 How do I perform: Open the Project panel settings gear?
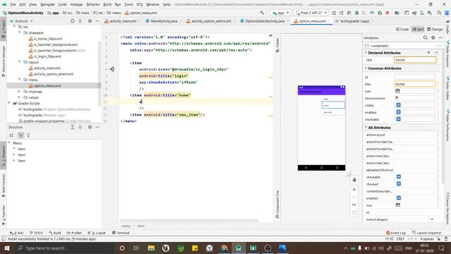[x=89, y=21]
